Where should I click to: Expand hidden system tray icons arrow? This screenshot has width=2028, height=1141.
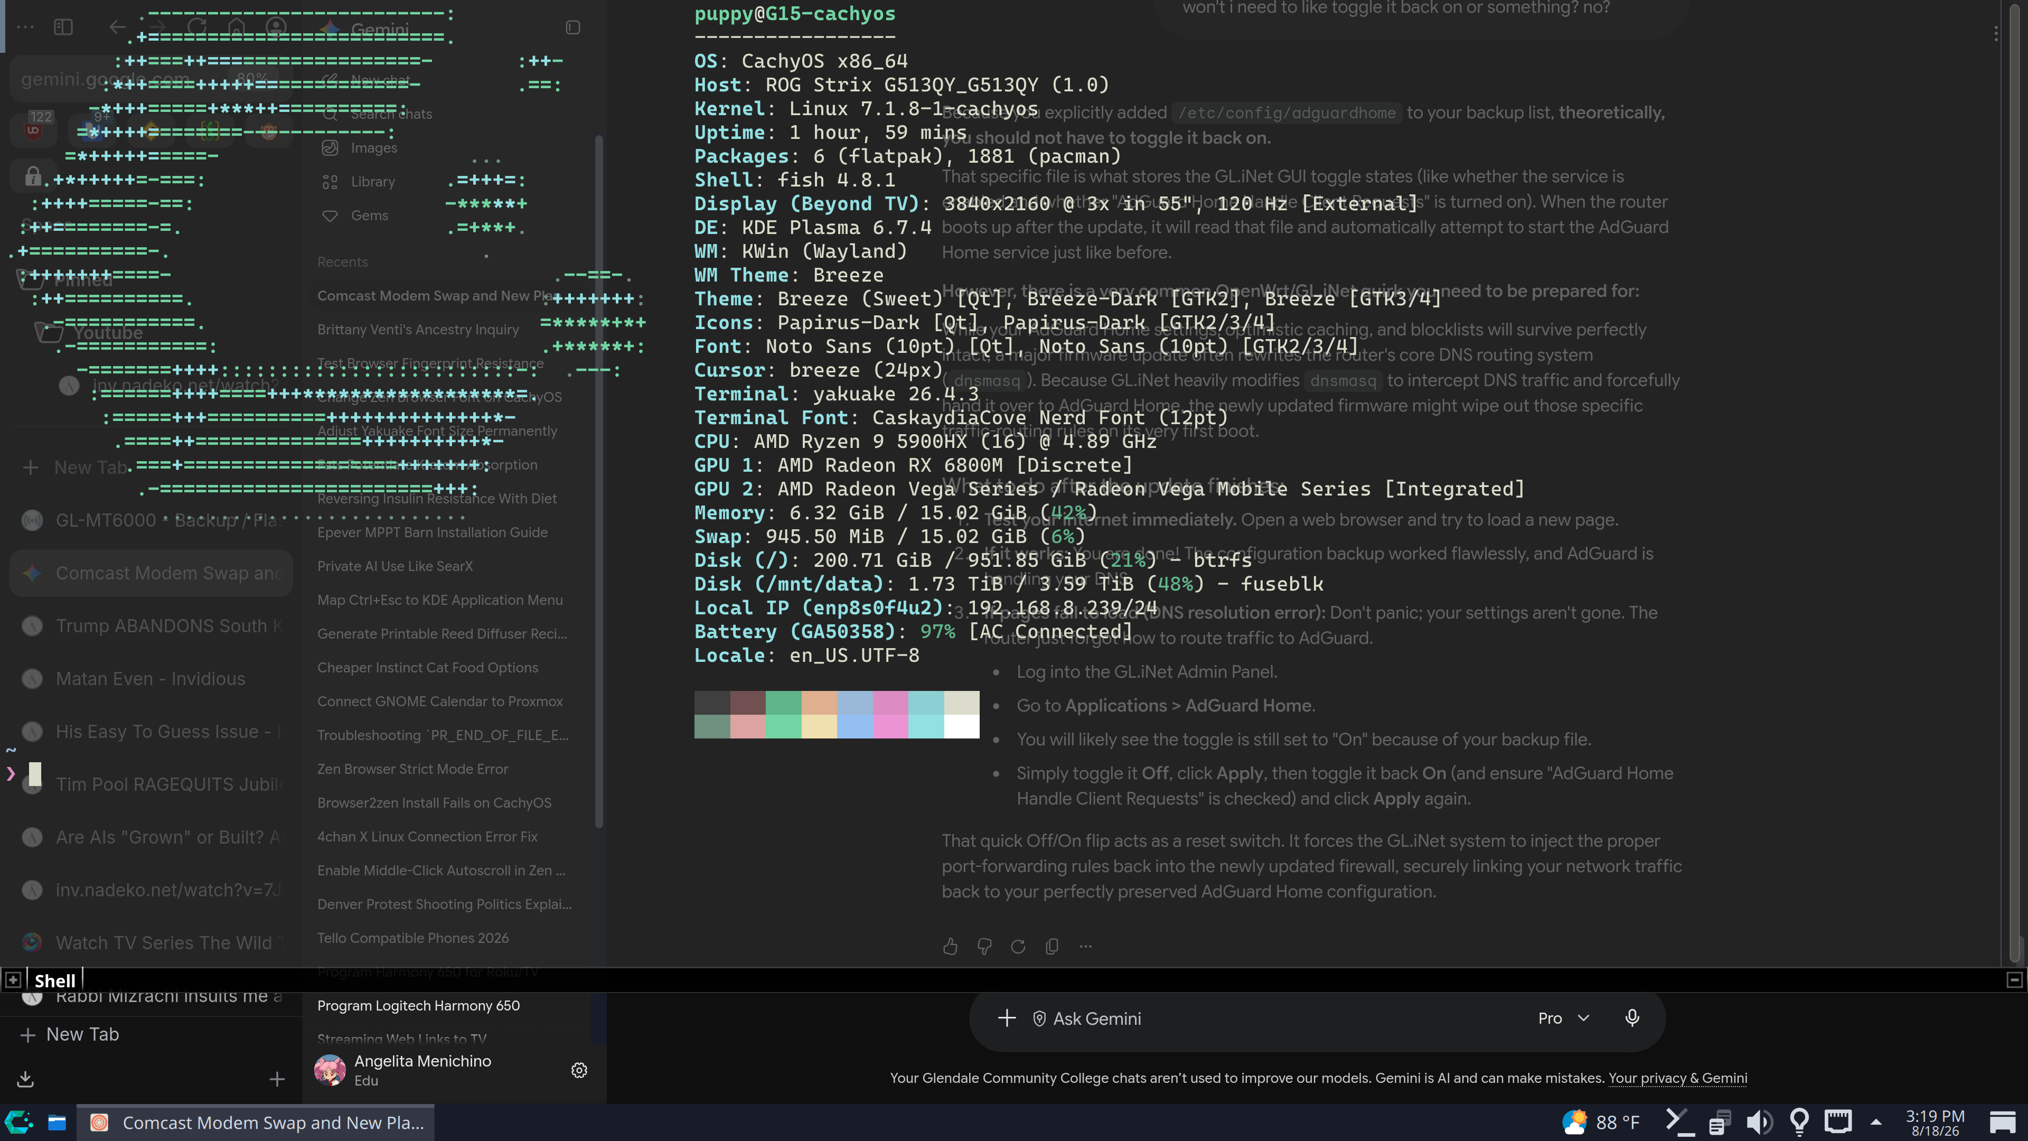(x=1876, y=1122)
